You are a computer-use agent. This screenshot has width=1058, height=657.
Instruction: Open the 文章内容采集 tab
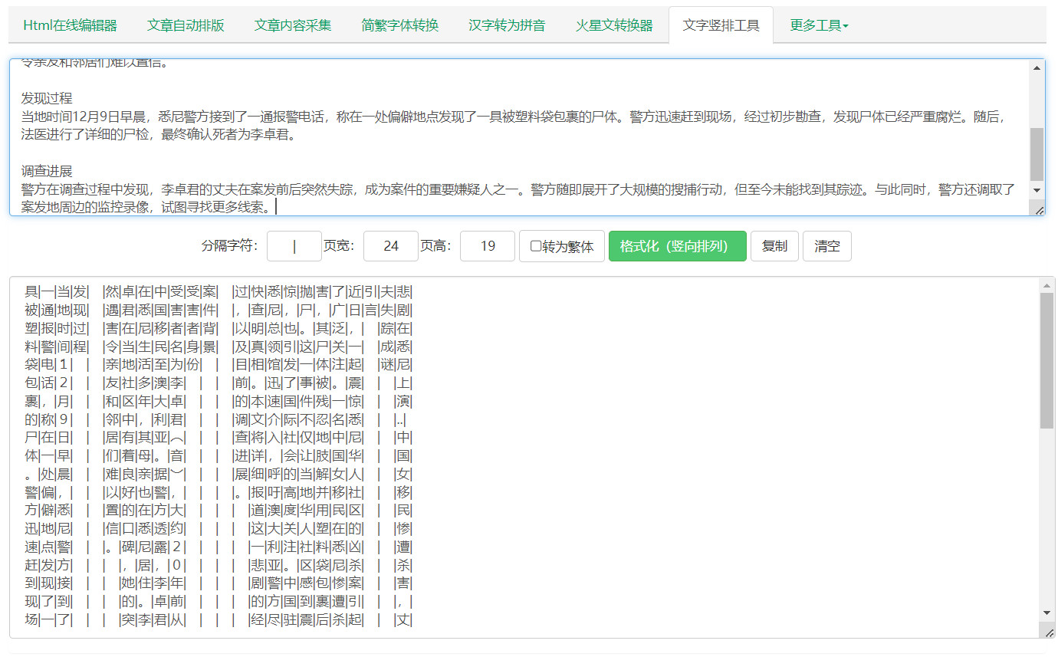[293, 25]
